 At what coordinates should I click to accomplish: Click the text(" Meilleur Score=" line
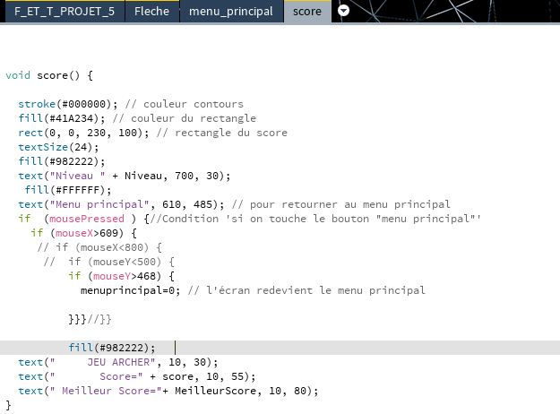coord(168,391)
